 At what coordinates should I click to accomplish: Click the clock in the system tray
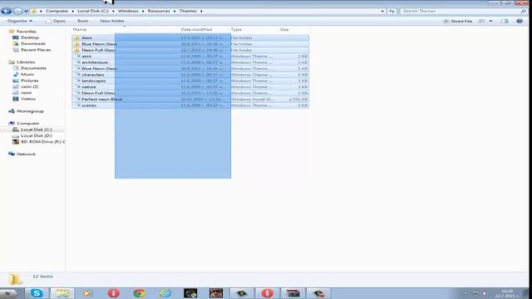click(507, 293)
